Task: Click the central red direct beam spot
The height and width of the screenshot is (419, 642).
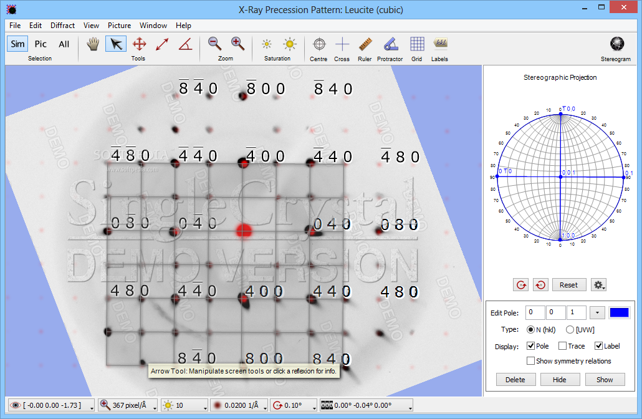Action: (244, 230)
